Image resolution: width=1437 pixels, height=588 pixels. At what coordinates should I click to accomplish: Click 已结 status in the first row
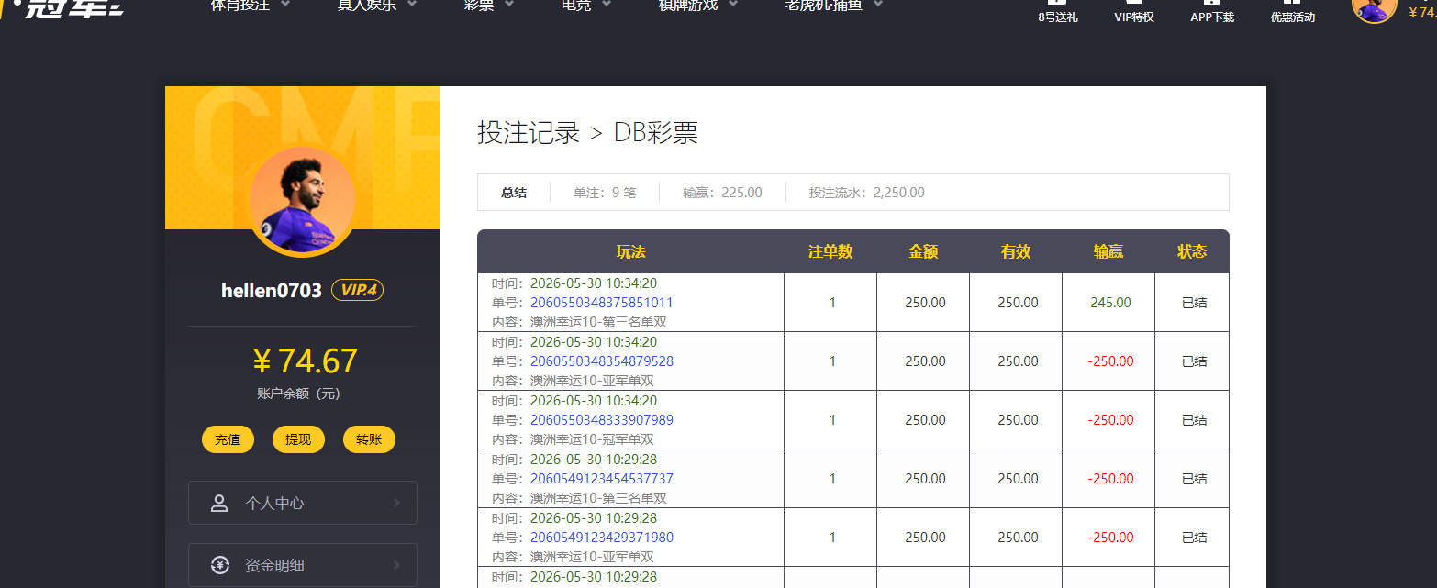click(x=1194, y=303)
